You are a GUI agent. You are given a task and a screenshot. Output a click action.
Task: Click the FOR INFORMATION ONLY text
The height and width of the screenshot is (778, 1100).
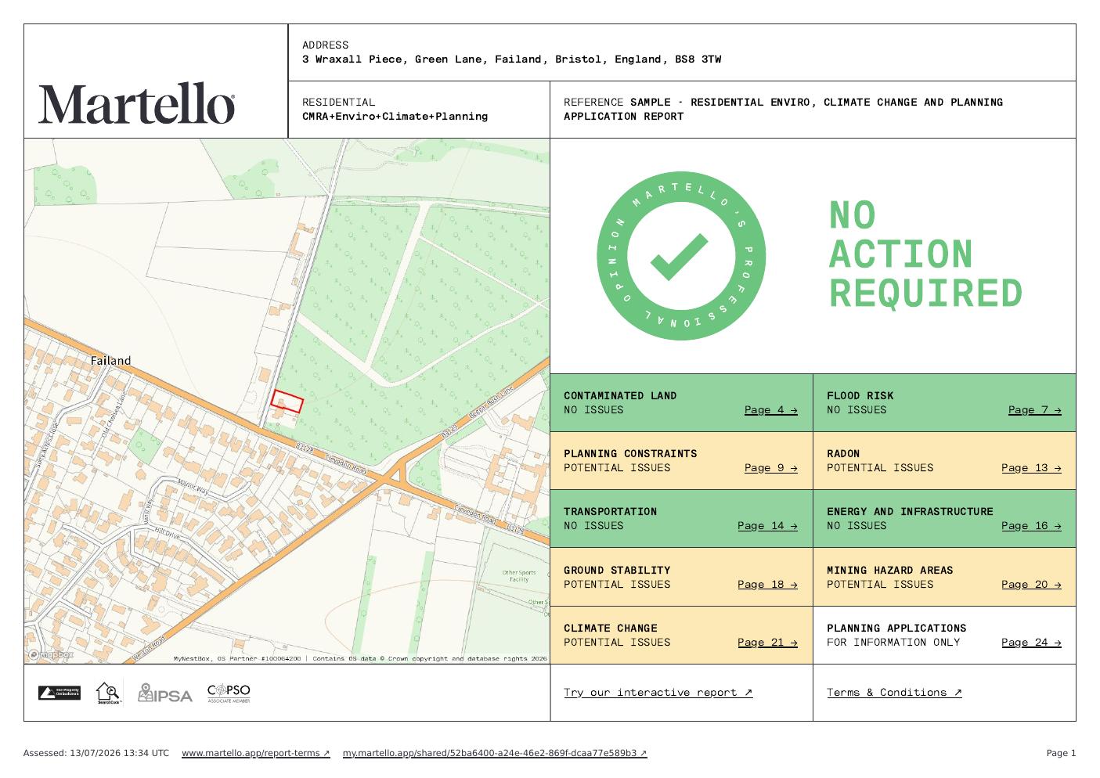coord(893,643)
